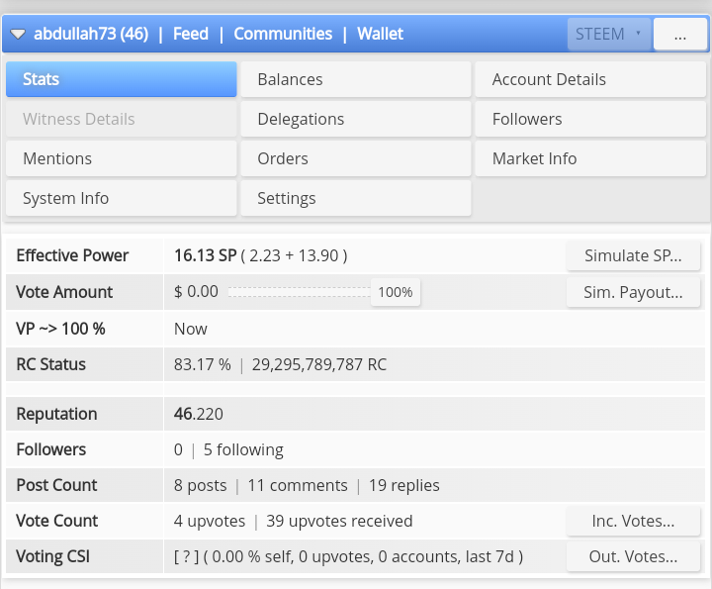The image size is (712, 589).
Task: Show the Orders tab
Action: pyautogui.click(x=356, y=158)
